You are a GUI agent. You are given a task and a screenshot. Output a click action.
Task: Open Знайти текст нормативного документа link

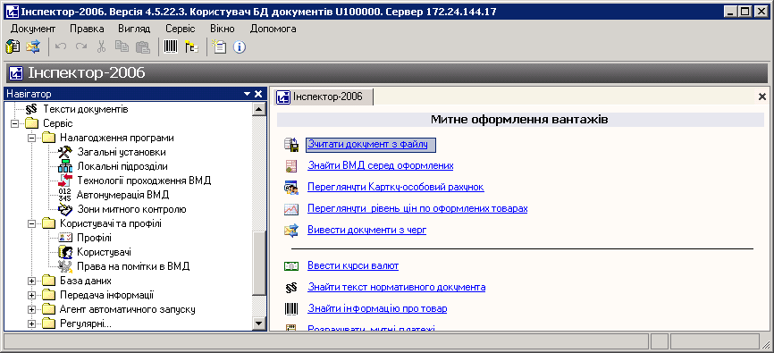(396, 288)
